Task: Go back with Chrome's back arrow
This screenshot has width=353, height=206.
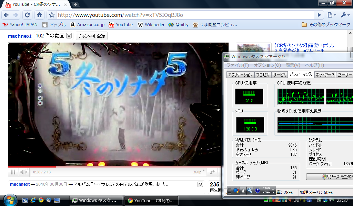Action: 6,15
